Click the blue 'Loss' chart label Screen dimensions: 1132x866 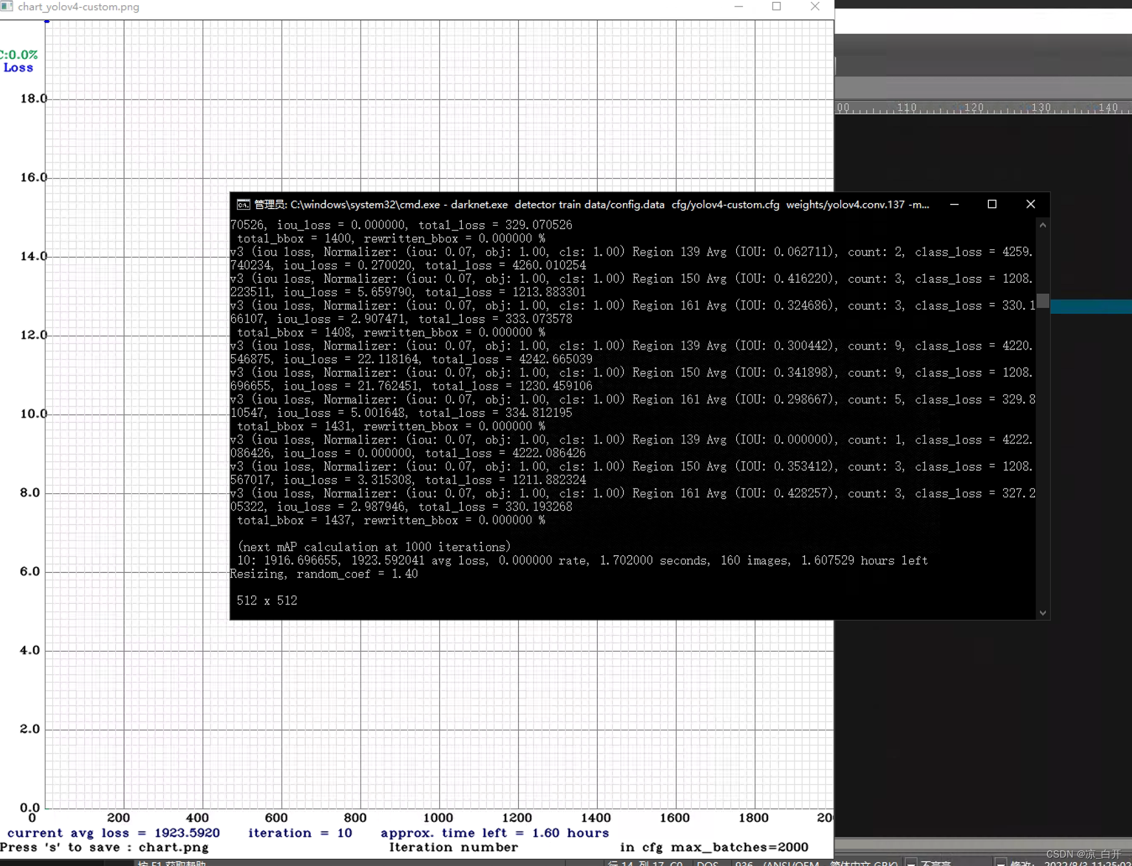tap(18, 67)
